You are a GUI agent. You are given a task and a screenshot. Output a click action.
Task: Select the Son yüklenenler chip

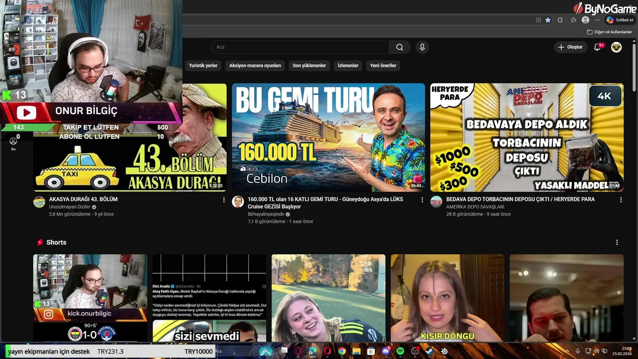point(309,65)
